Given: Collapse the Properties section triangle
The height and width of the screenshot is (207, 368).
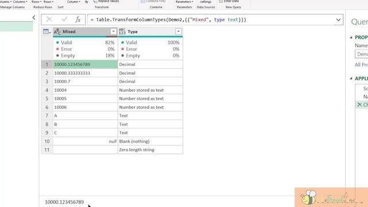Looking at the screenshot, I should coord(351,37).
